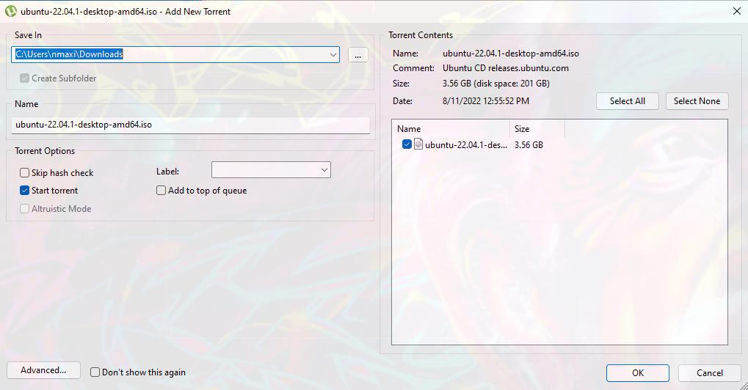Toggle the Start torrent checkbox
The image size is (748, 390).
(24, 190)
